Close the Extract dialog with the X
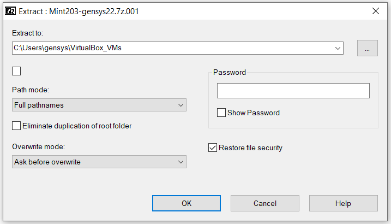 [x=376, y=11]
